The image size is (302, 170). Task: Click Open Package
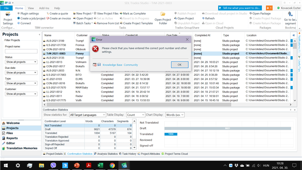260,14
